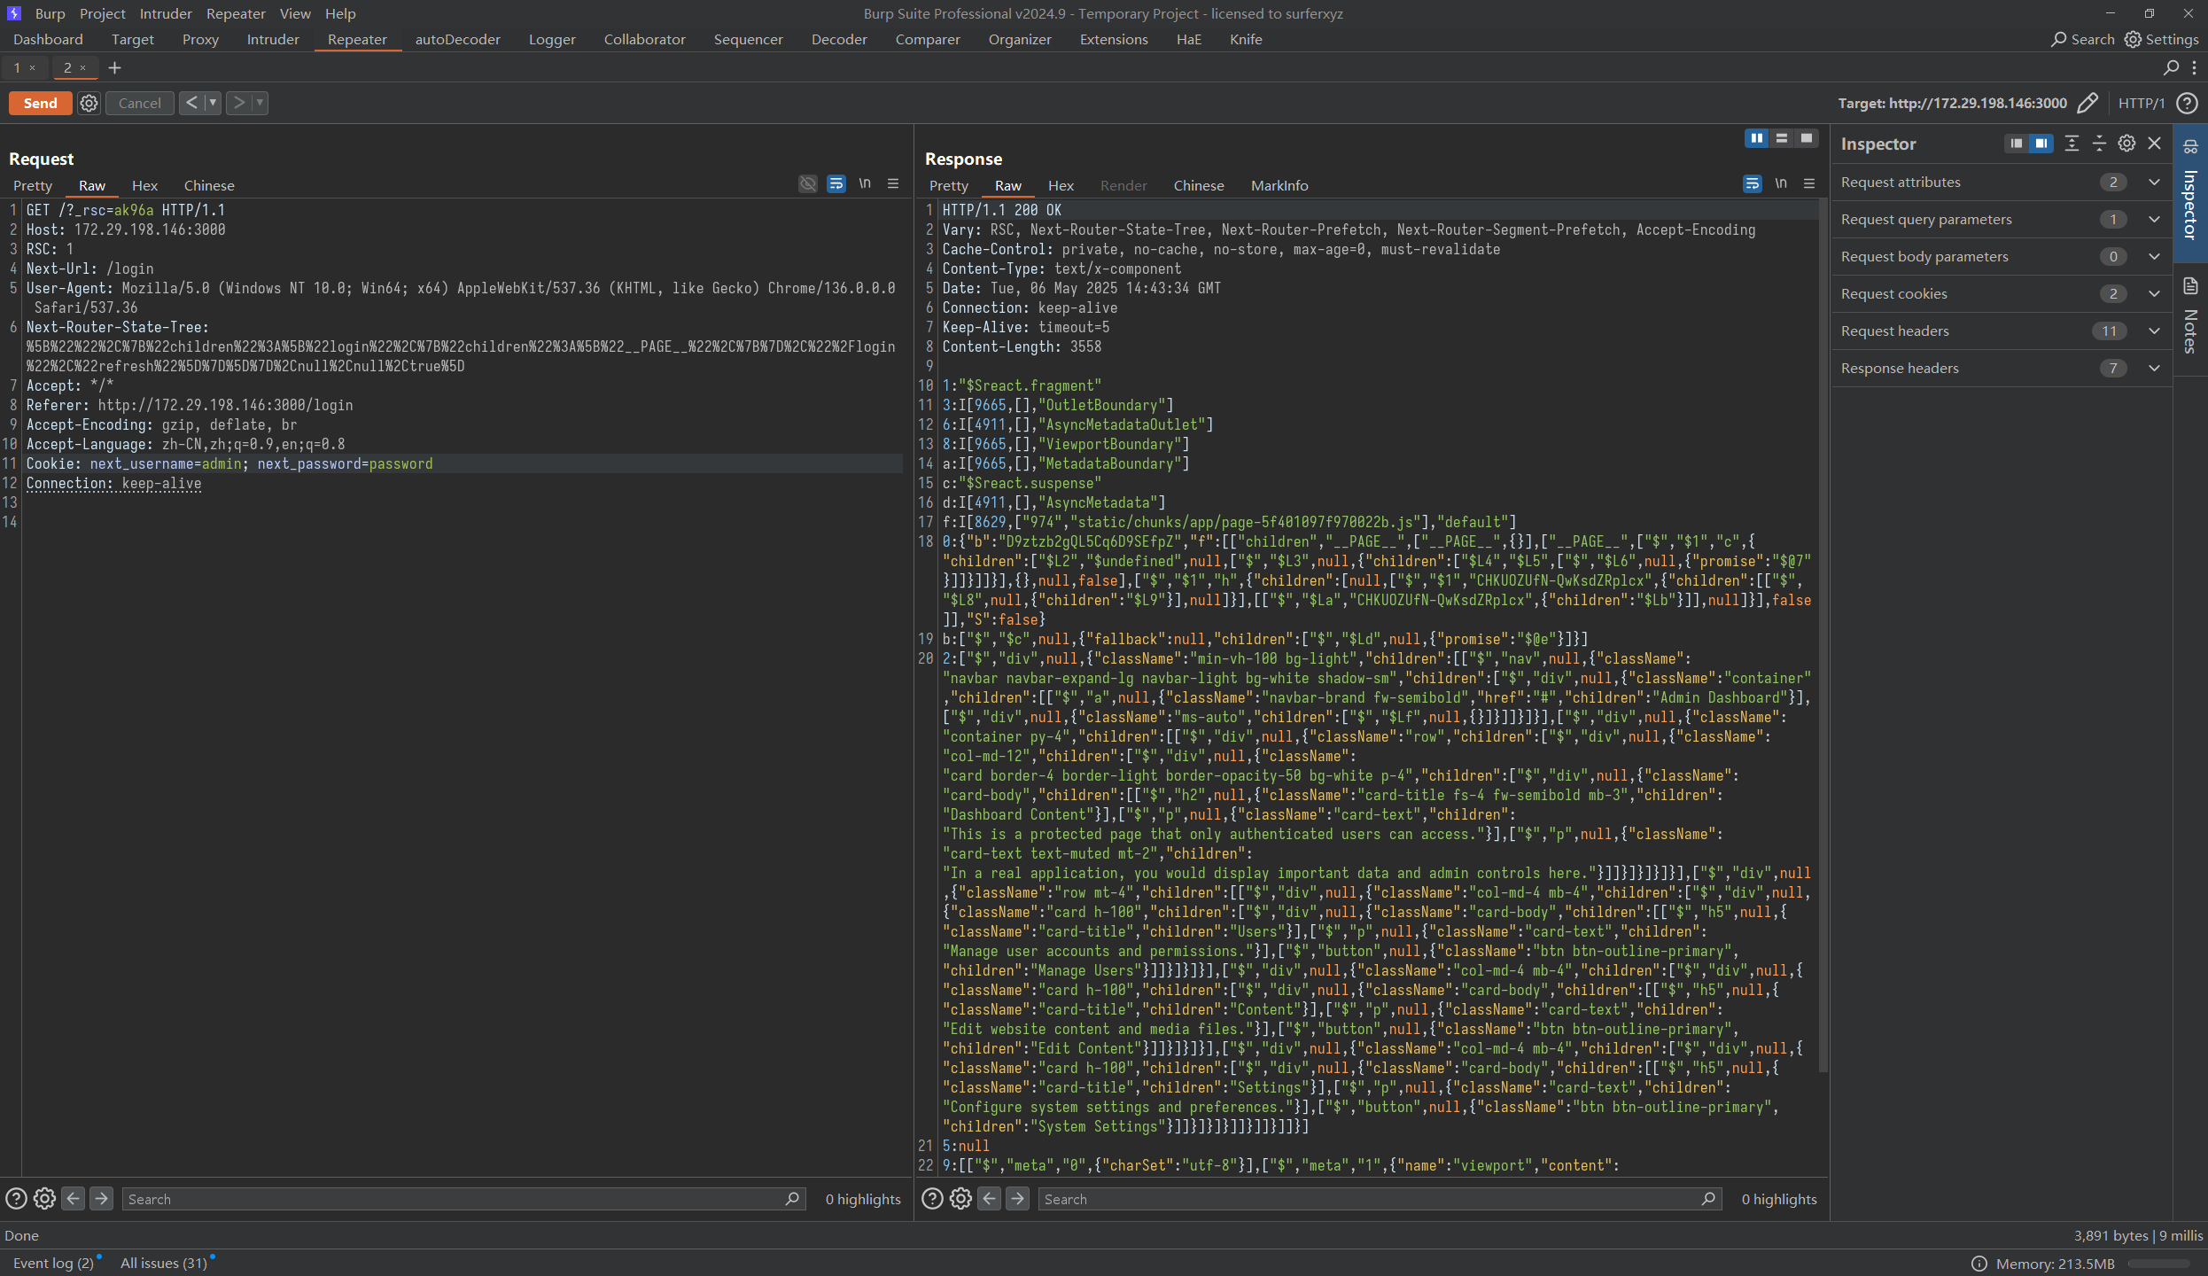Open global Search
The image size is (2208, 1276).
click(x=2082, y=39)
